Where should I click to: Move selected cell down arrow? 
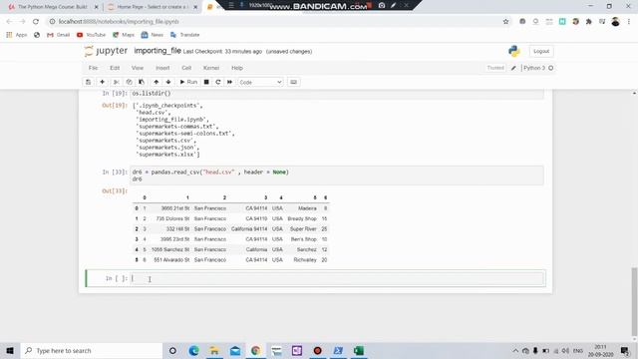coord(168,82)
